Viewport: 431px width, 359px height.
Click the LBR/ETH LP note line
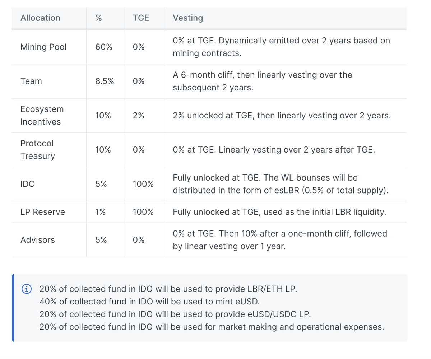pyautogui.click(x=168, y=289)
